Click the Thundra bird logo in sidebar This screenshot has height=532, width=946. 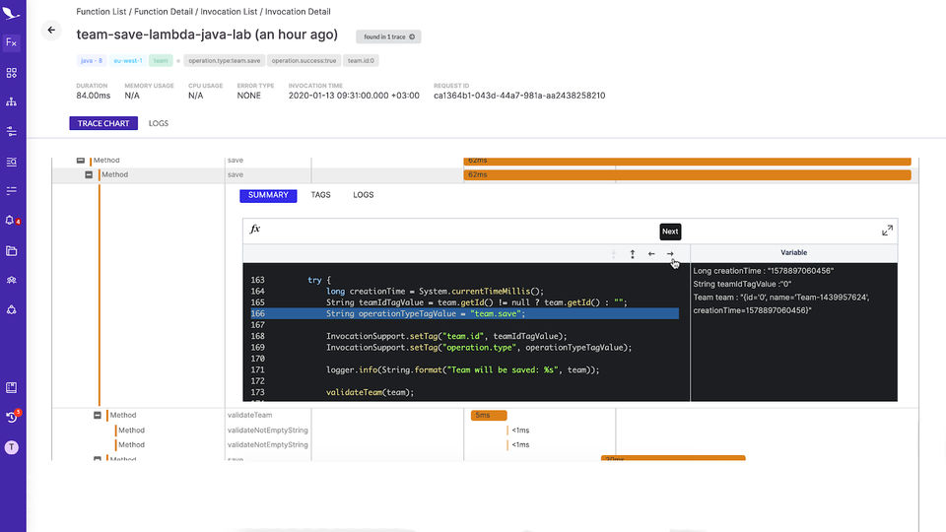point(11,12)
